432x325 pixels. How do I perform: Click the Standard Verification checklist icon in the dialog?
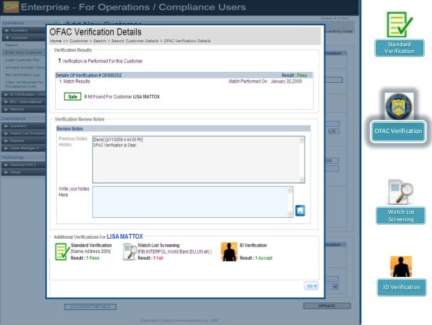pos(62,252)
